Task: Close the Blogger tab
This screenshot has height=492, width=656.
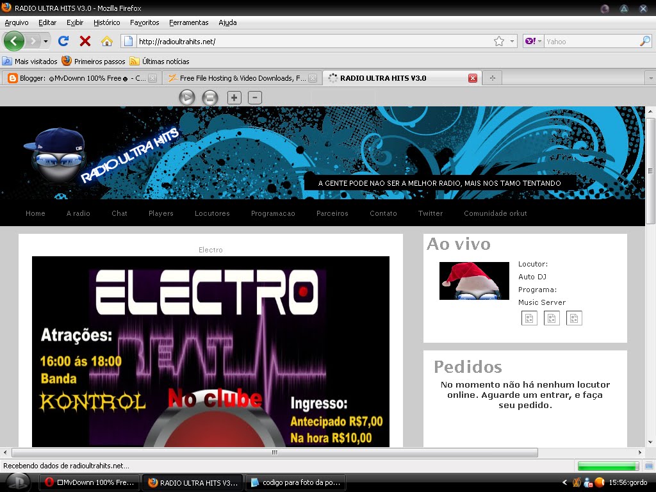Action: tap(152, 78)
